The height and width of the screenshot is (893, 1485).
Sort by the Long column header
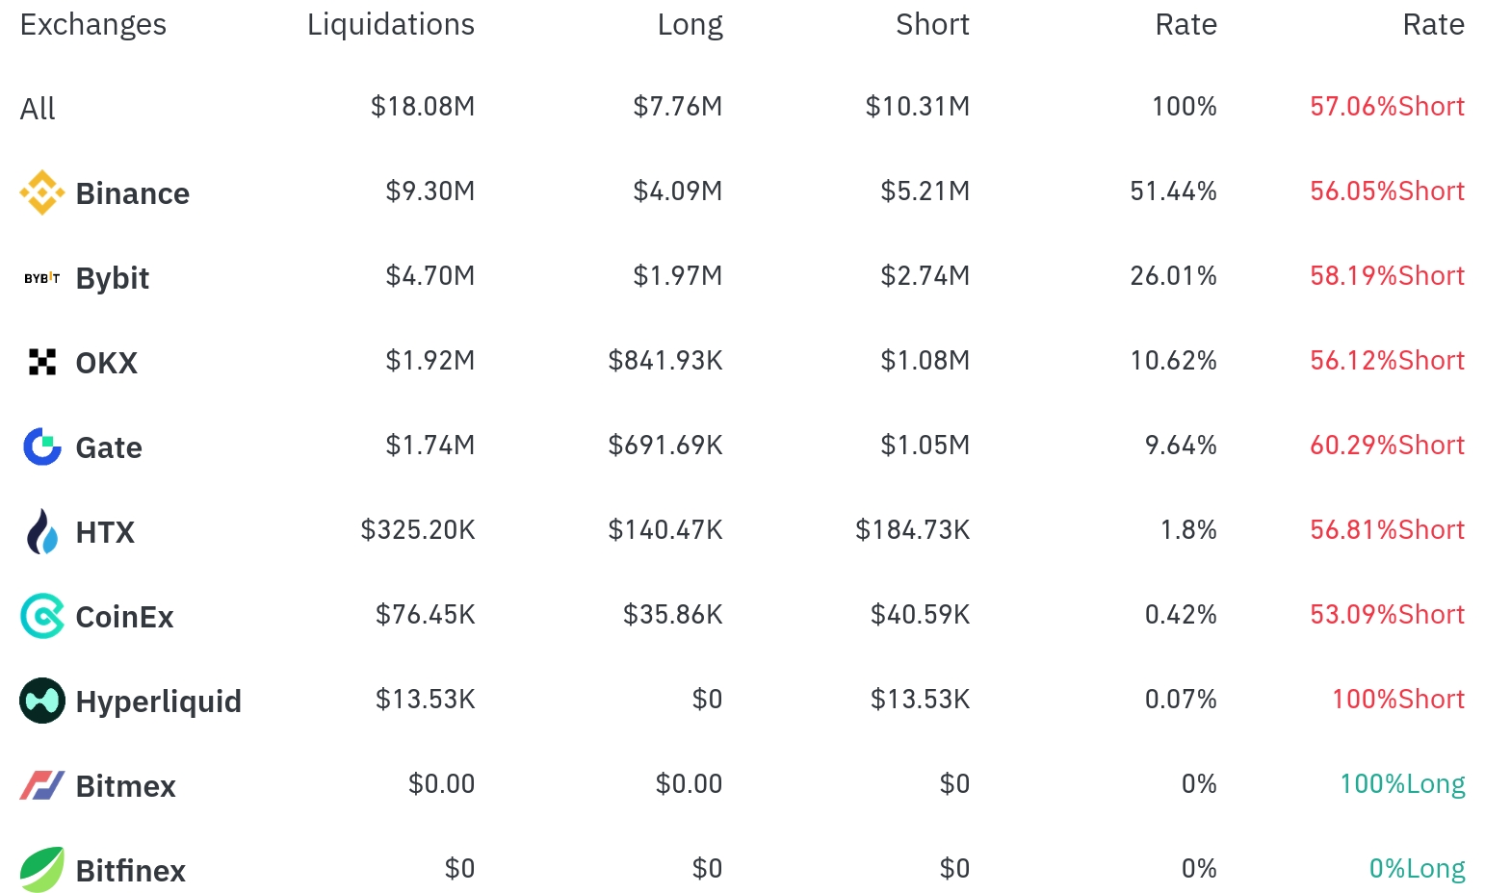(x=690, y=24)
